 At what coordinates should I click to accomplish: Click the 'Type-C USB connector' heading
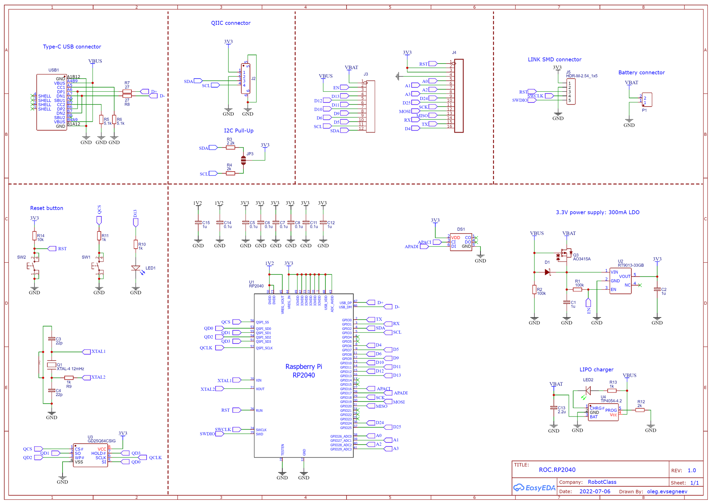pyautogui.click(x=72, y=47)
